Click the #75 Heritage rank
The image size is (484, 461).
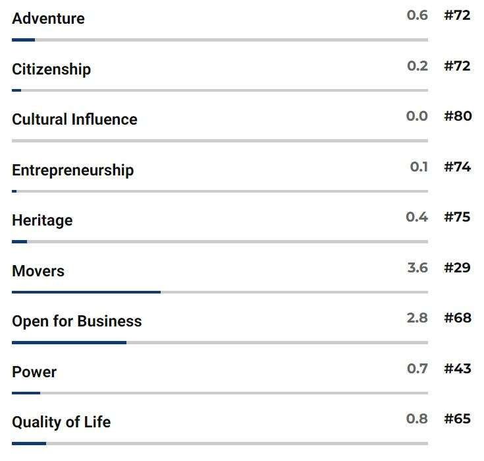pyautogui.click(x=457, y=217)
